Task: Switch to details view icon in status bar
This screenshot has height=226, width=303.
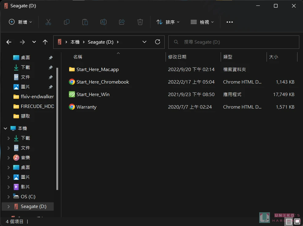Action: [x=289, y=221]
